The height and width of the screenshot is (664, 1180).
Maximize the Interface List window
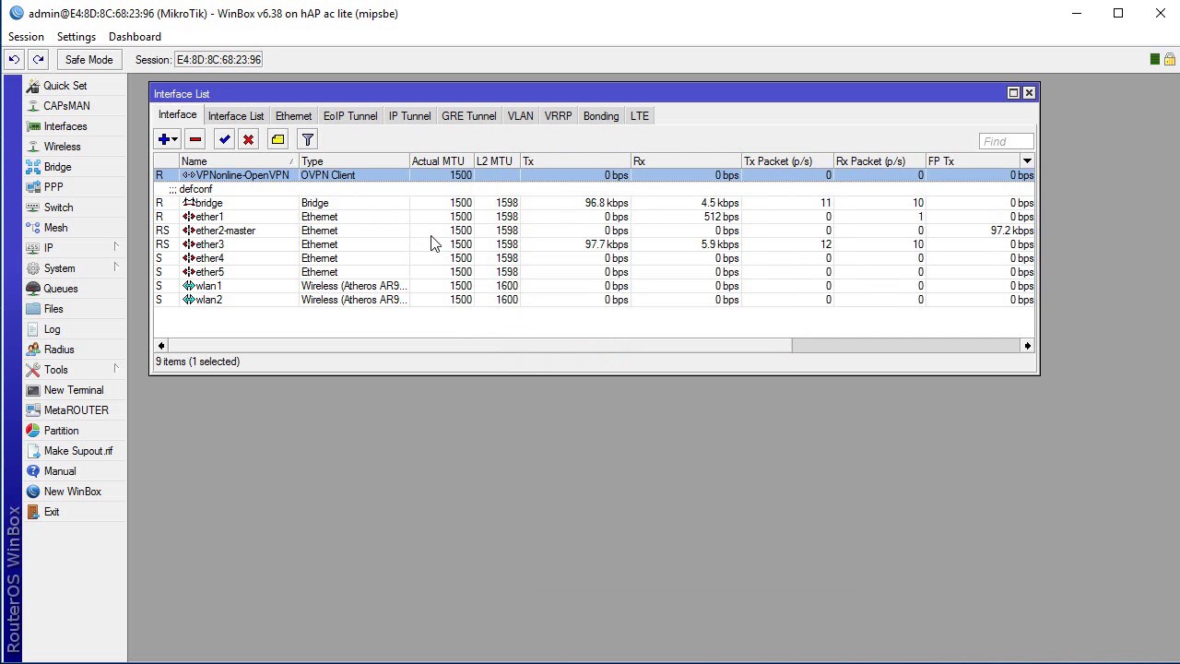1013,93
